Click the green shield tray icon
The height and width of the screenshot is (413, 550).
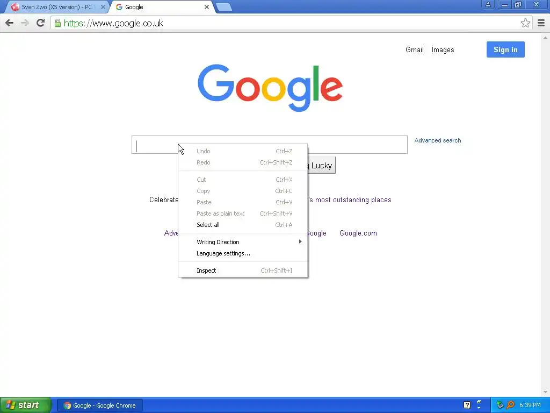click(x=500, y=405)
